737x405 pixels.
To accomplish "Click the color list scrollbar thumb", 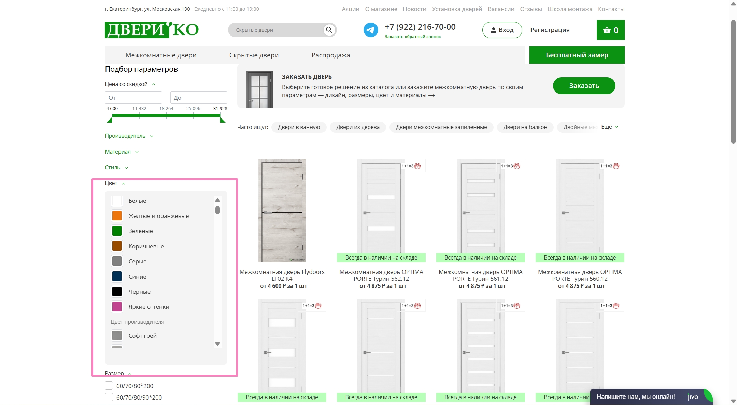I will click(217, 210).
